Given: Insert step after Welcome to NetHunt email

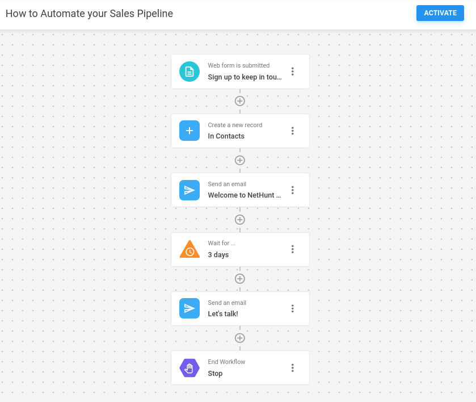Looking at the screenshot, I should pyautogui.click(x=240, y=220).
